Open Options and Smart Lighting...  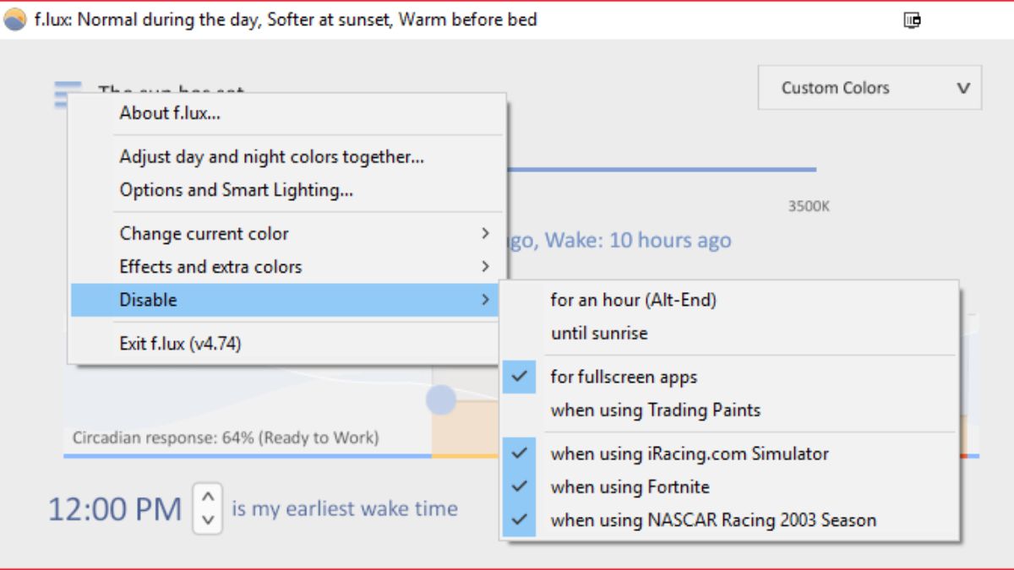pos(286,190)
